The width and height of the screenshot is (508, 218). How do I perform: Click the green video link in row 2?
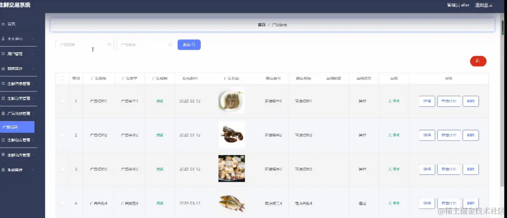tap(160, 135)
